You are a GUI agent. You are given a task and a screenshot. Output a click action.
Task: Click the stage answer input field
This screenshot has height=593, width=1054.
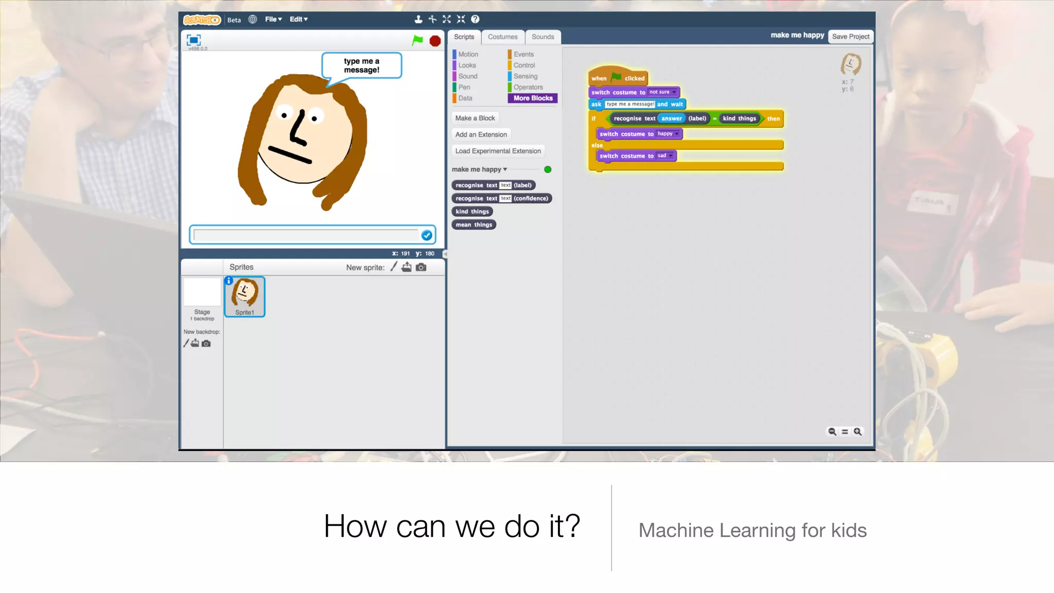[307, 235]
